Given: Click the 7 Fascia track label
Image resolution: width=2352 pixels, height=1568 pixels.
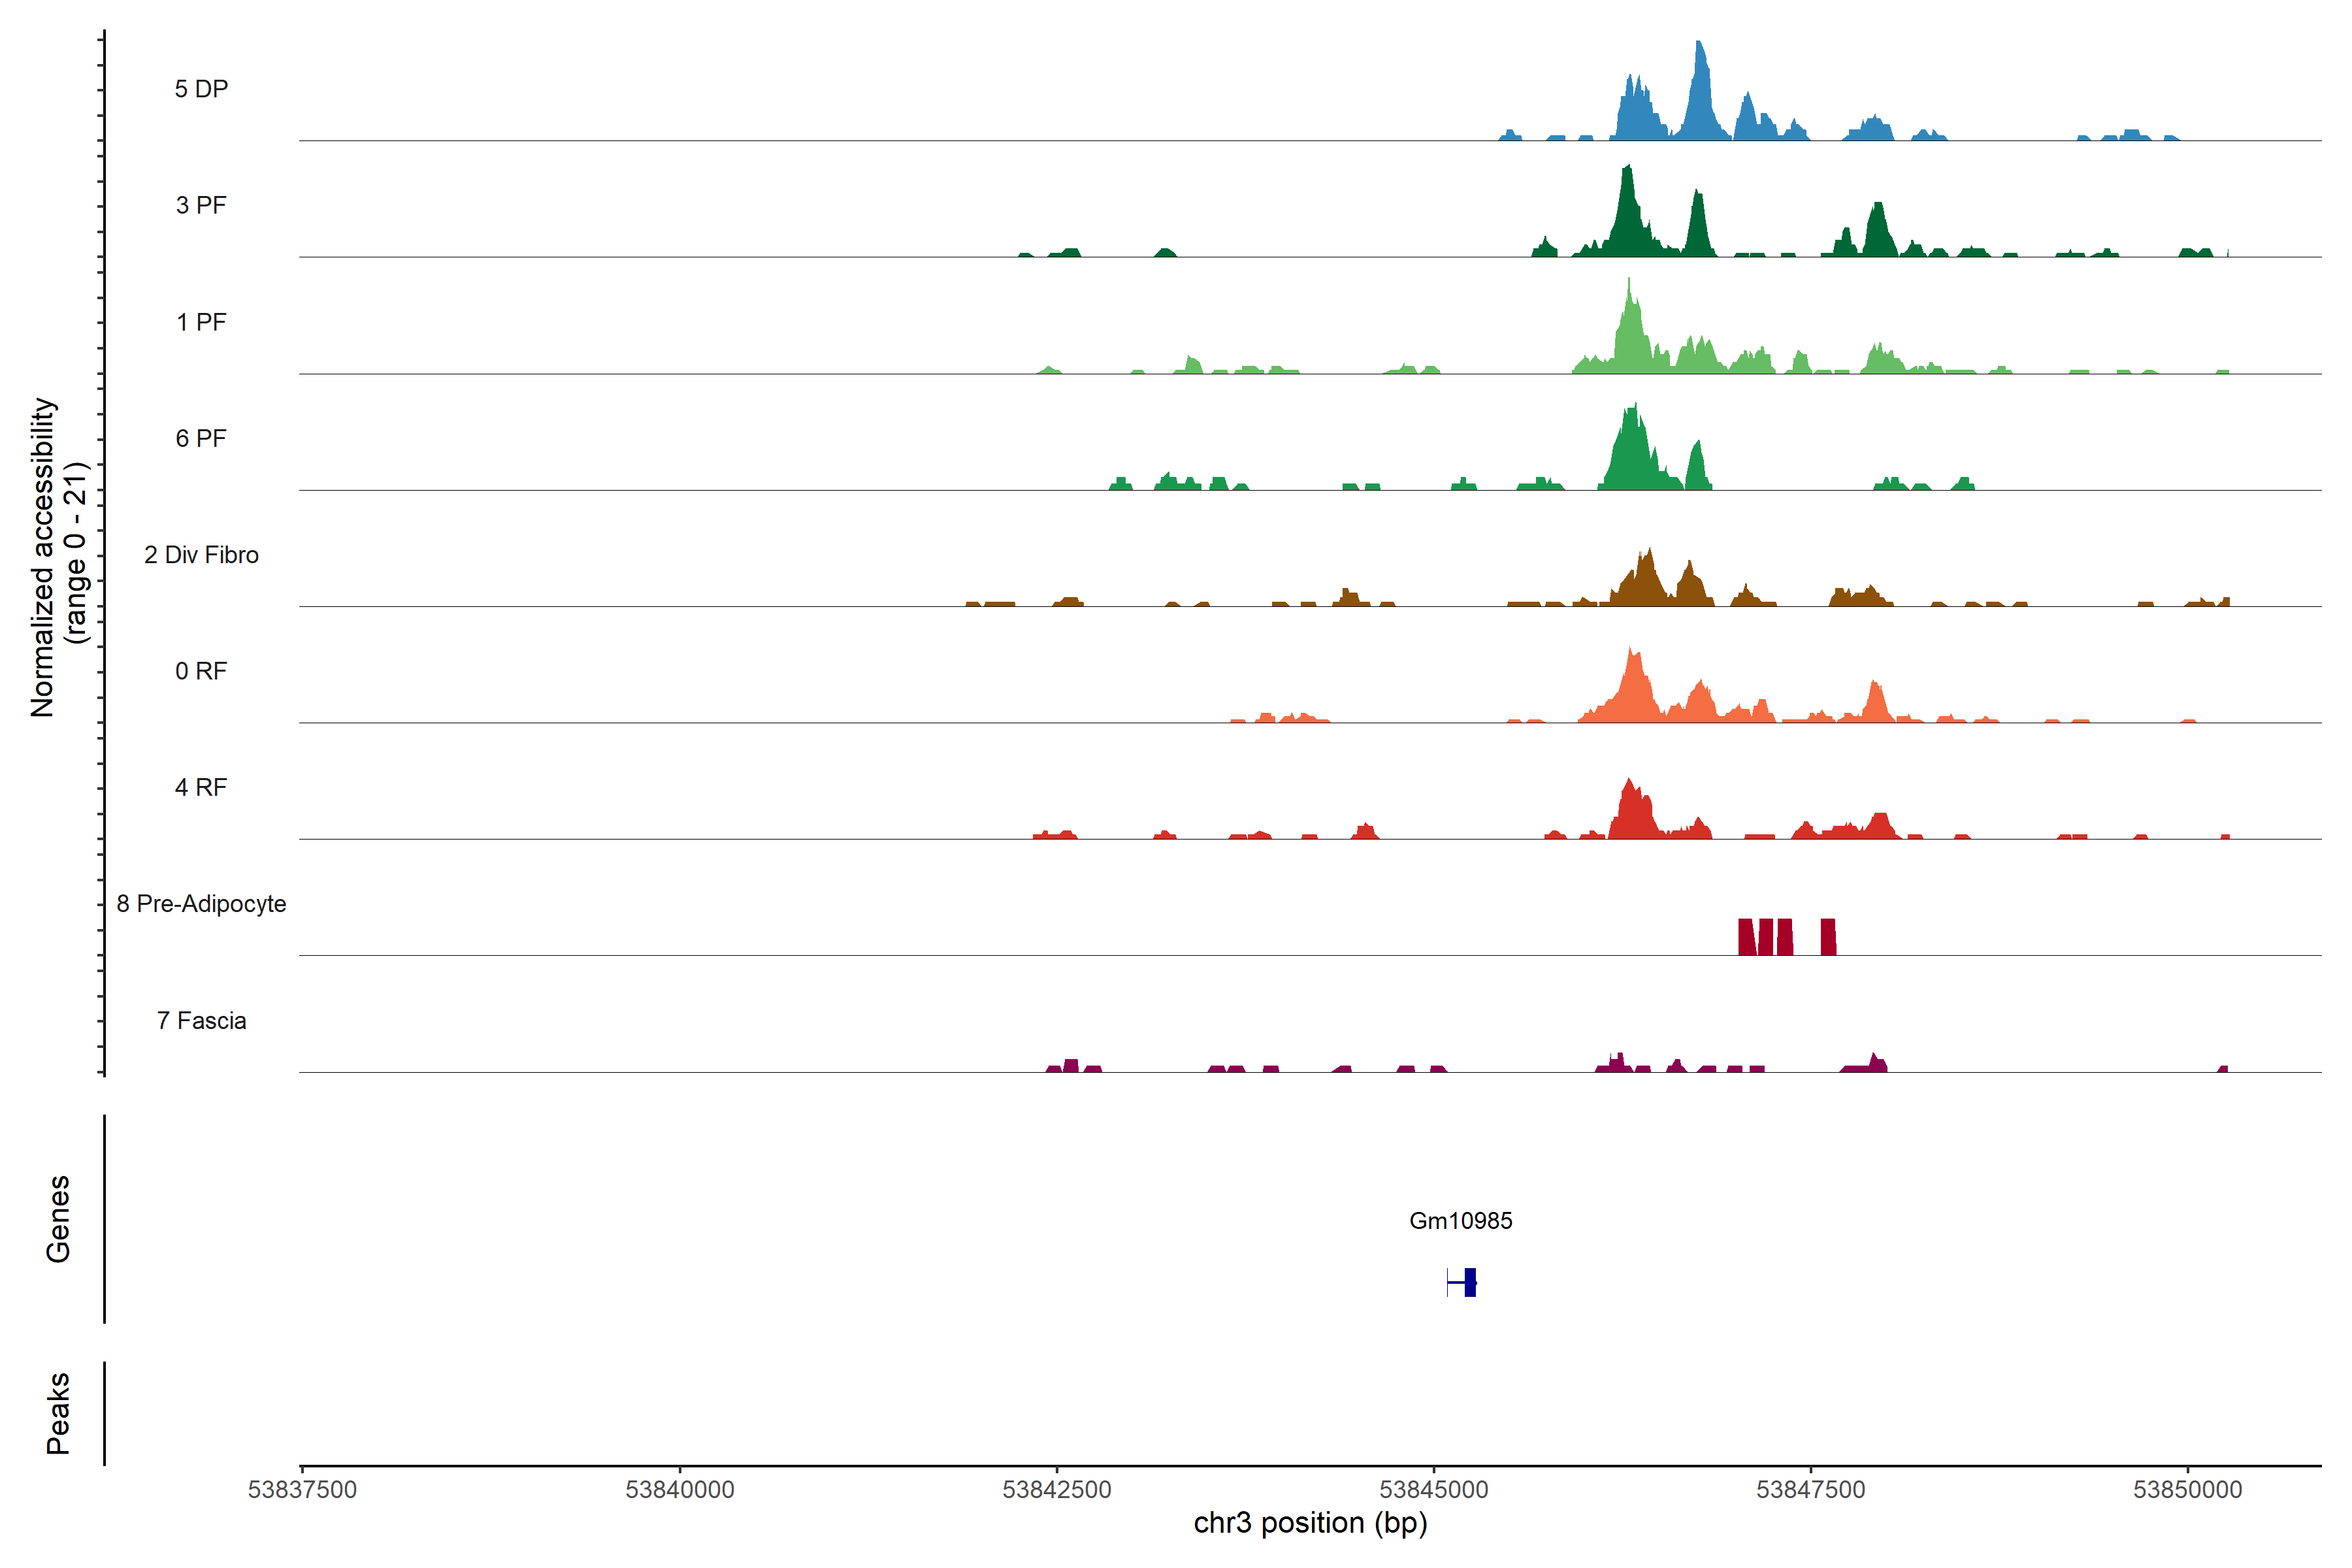Looking at the screenshot, I should point(201,1020).
